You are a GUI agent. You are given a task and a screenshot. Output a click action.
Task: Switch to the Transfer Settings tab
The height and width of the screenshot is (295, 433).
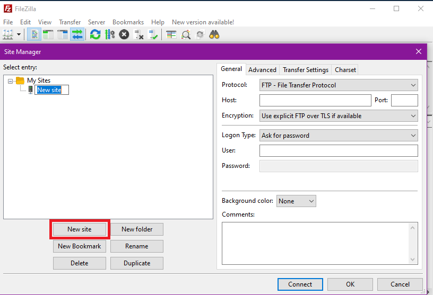tap(306, 70)
